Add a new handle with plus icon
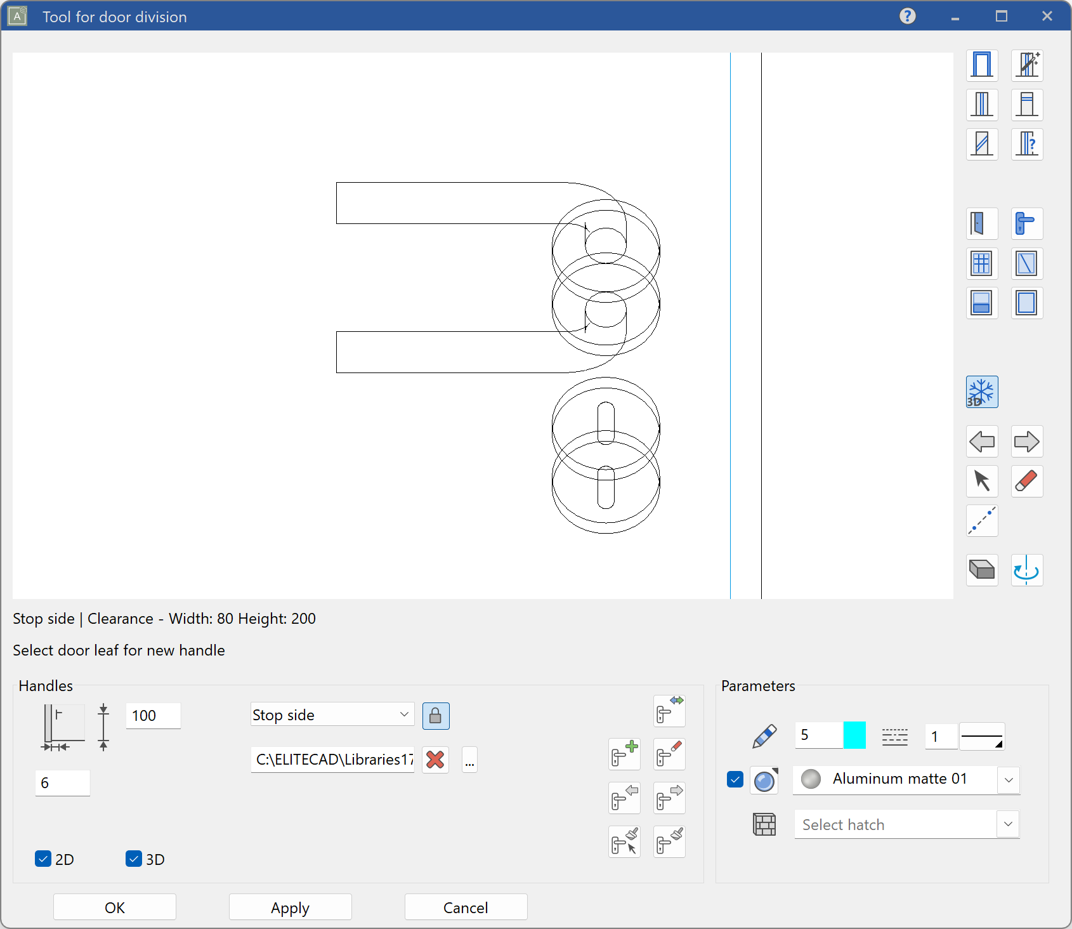The width and height of the screenshot is (1072, 929). (x=624, y=754)
